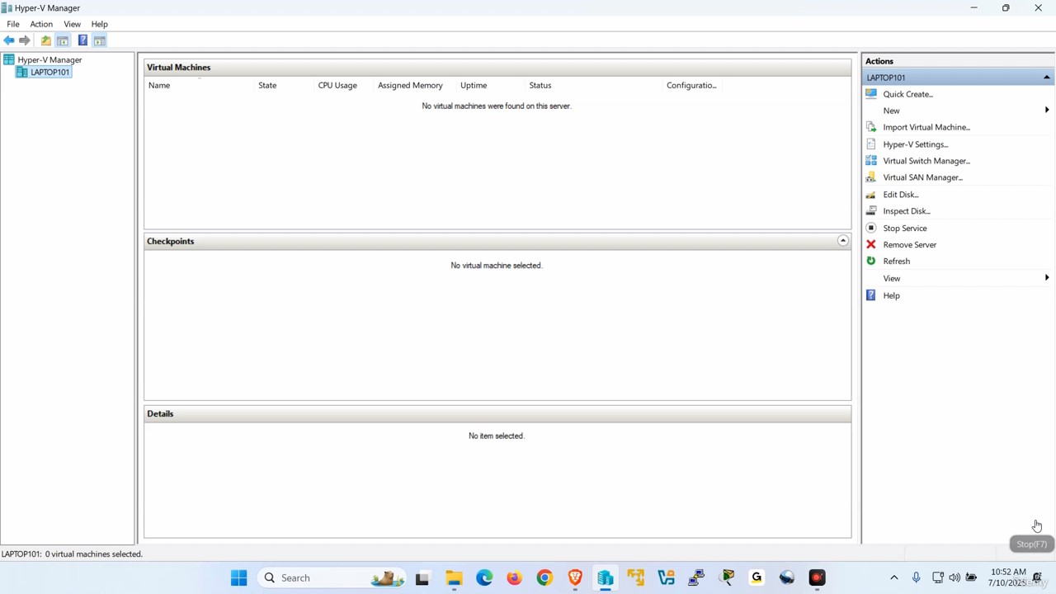Screen dimensions: 1056x594
Task: Click the status bar text about LAPTOP101
Action: pyautogui.click(x=72, y=554)
